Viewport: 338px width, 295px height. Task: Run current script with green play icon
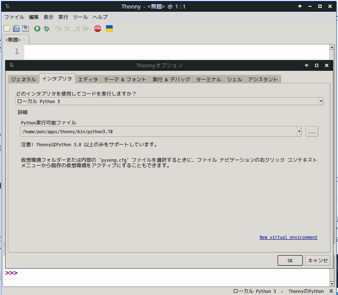tap(37, 28)
